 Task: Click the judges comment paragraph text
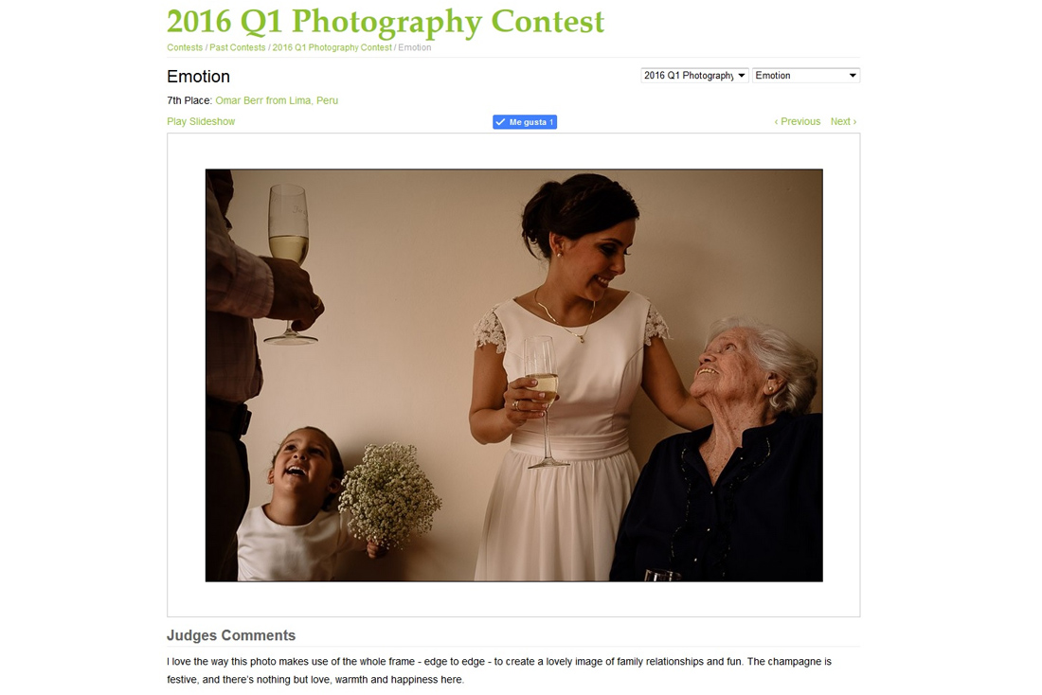click(499, 670)
